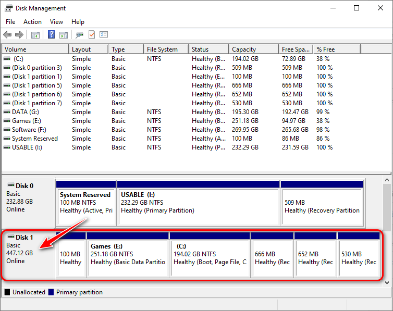Sort list by Capacity column header
The height and width of the screenshot is (311, 393).
244,49
